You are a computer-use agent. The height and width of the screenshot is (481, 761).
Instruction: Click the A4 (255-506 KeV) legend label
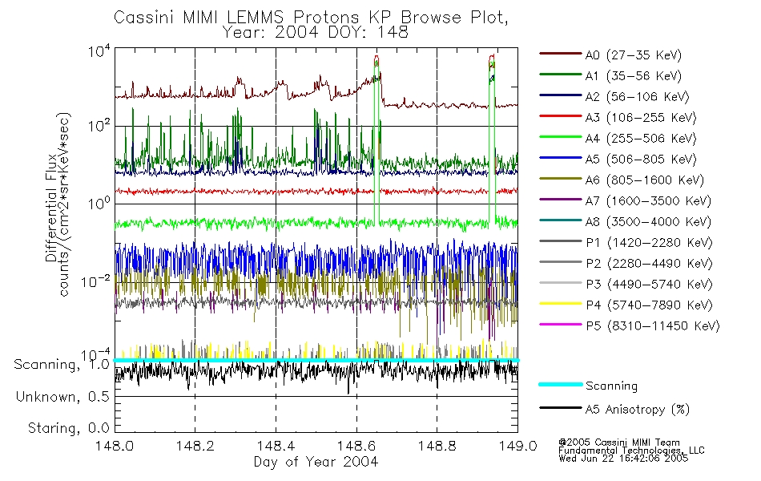pyautogui.click(x=641, y=139)
